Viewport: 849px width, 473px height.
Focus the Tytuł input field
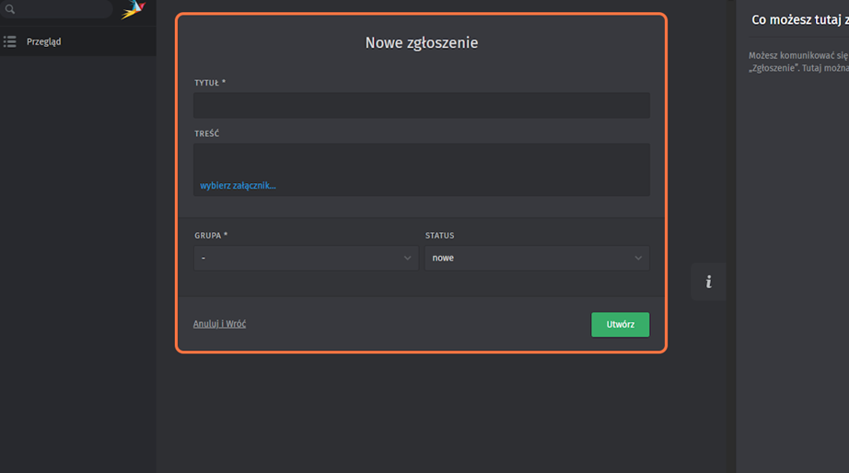421,105
